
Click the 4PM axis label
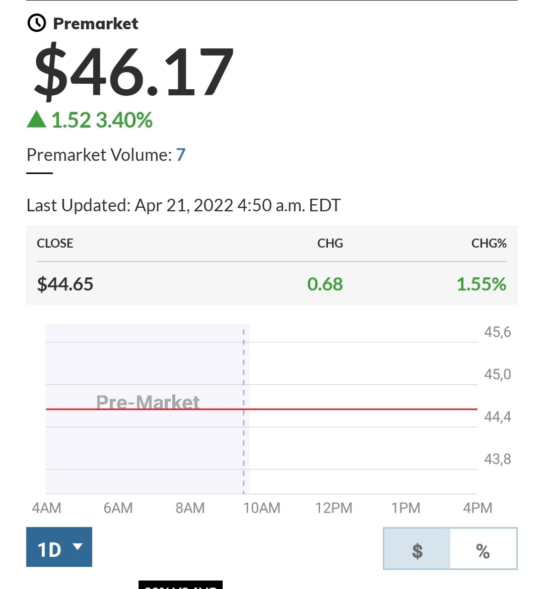pos(478,508)
